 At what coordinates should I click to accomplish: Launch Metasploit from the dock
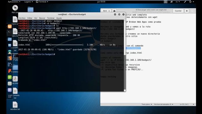[x=10, y=45]
